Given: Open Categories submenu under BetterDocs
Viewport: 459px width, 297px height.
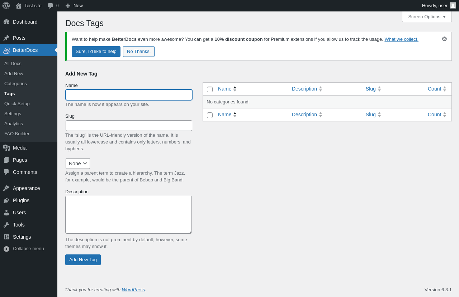Looking at the screenshot, I should point(15,83).
